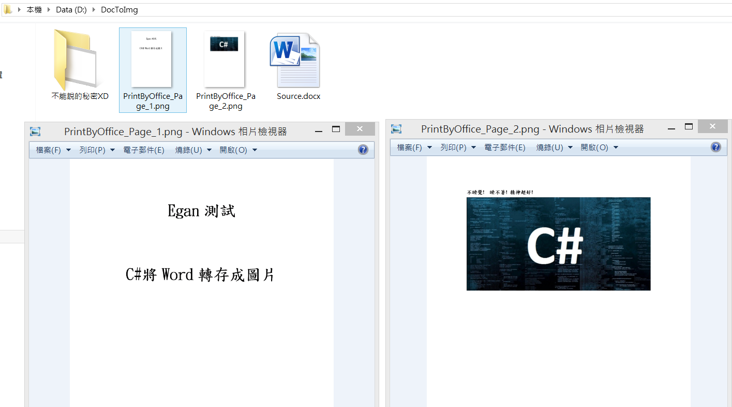Navigate to Data (D:) via breadcrumb link

point(71,9)
